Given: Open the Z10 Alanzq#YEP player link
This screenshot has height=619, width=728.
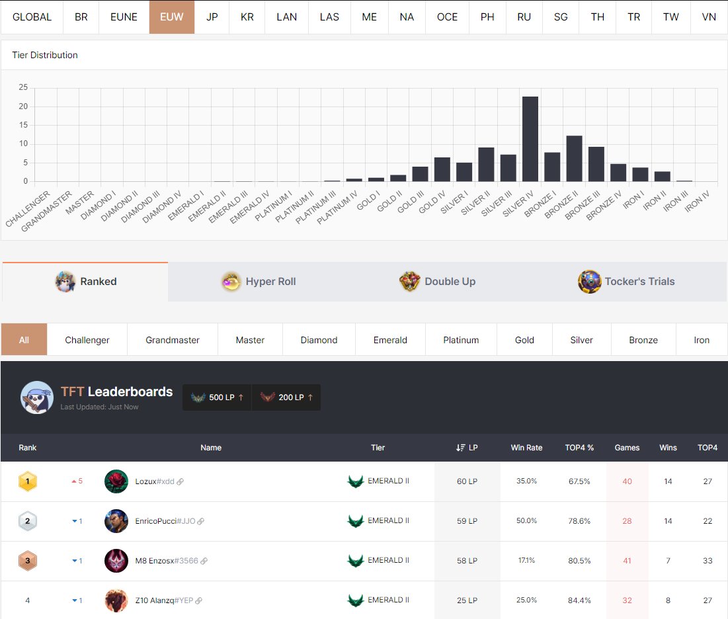Looking at the screenshot, I should coord(164,601).
